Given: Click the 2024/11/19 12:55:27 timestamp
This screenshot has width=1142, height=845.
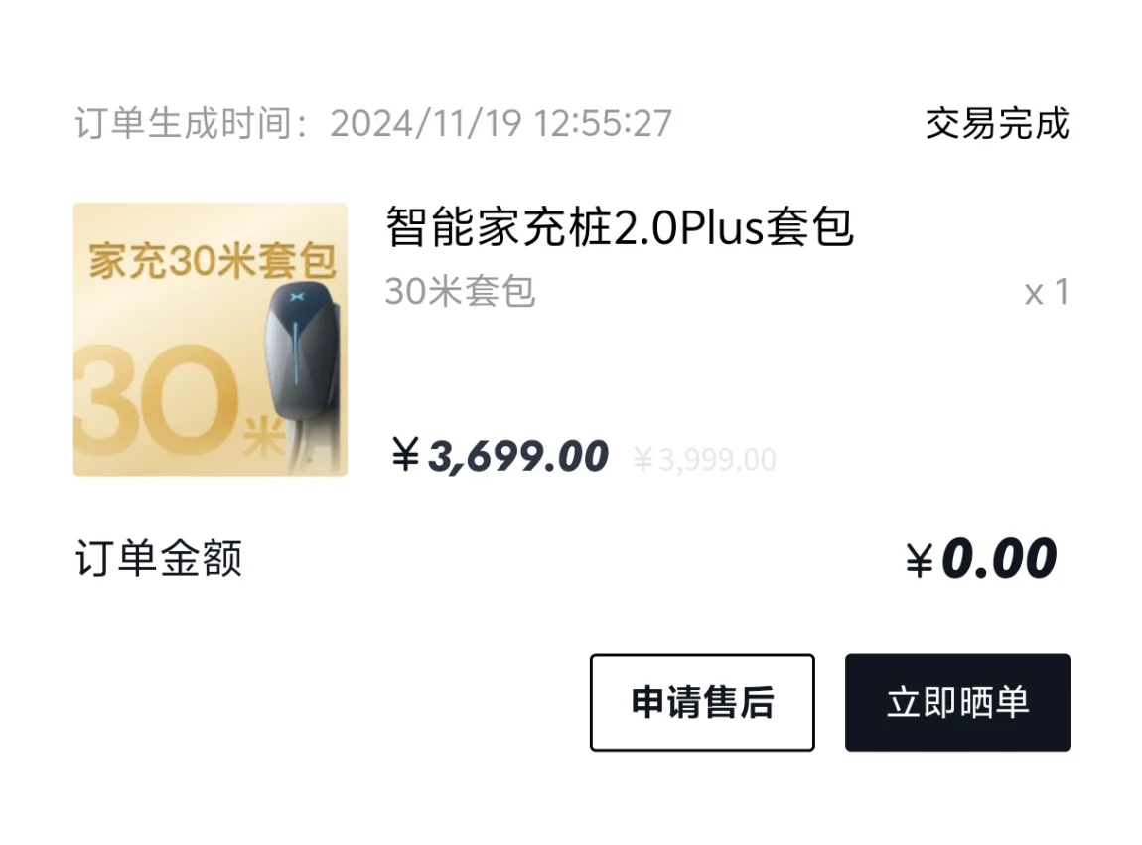Looking at the screenshot, I should pyautogui.click(x=501, y=123).
